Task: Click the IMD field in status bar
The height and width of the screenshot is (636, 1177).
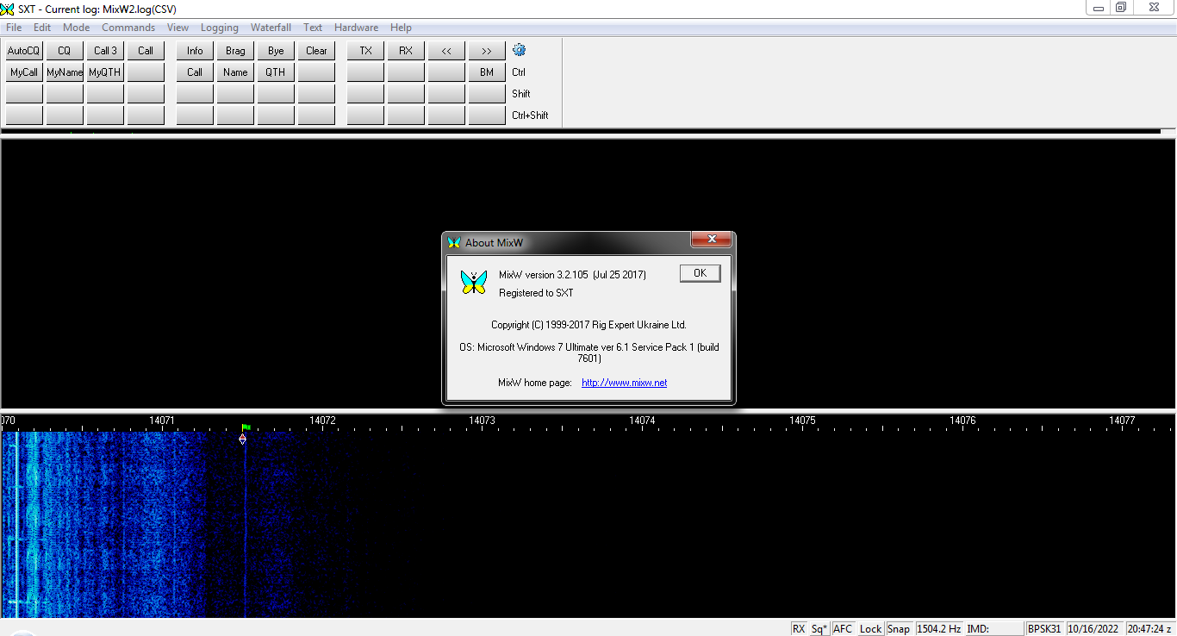Action: [x=994, y=629]
